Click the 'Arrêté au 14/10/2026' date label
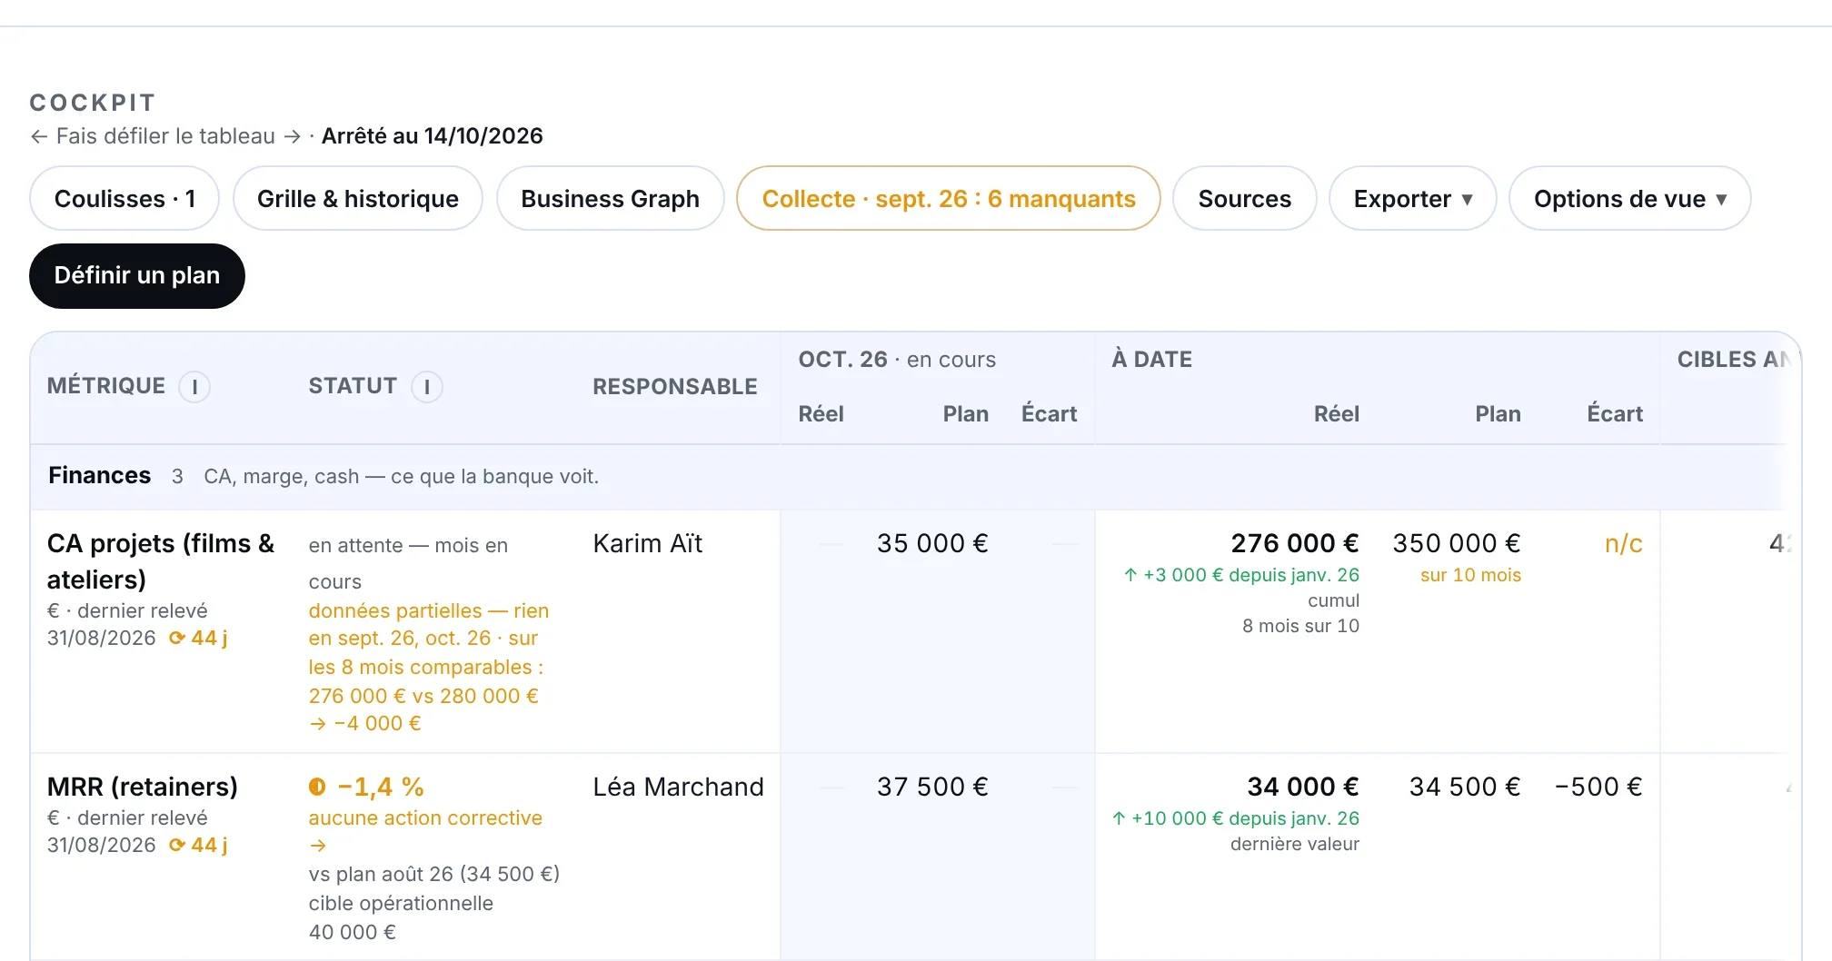Image resolution: width=1832 pixels, height=961 pixels. 433,136
